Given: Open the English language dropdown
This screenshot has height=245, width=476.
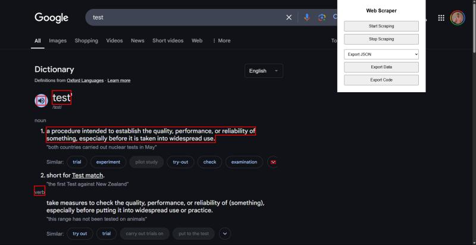Looking at the screenshot, I should (x=264, y=71).
